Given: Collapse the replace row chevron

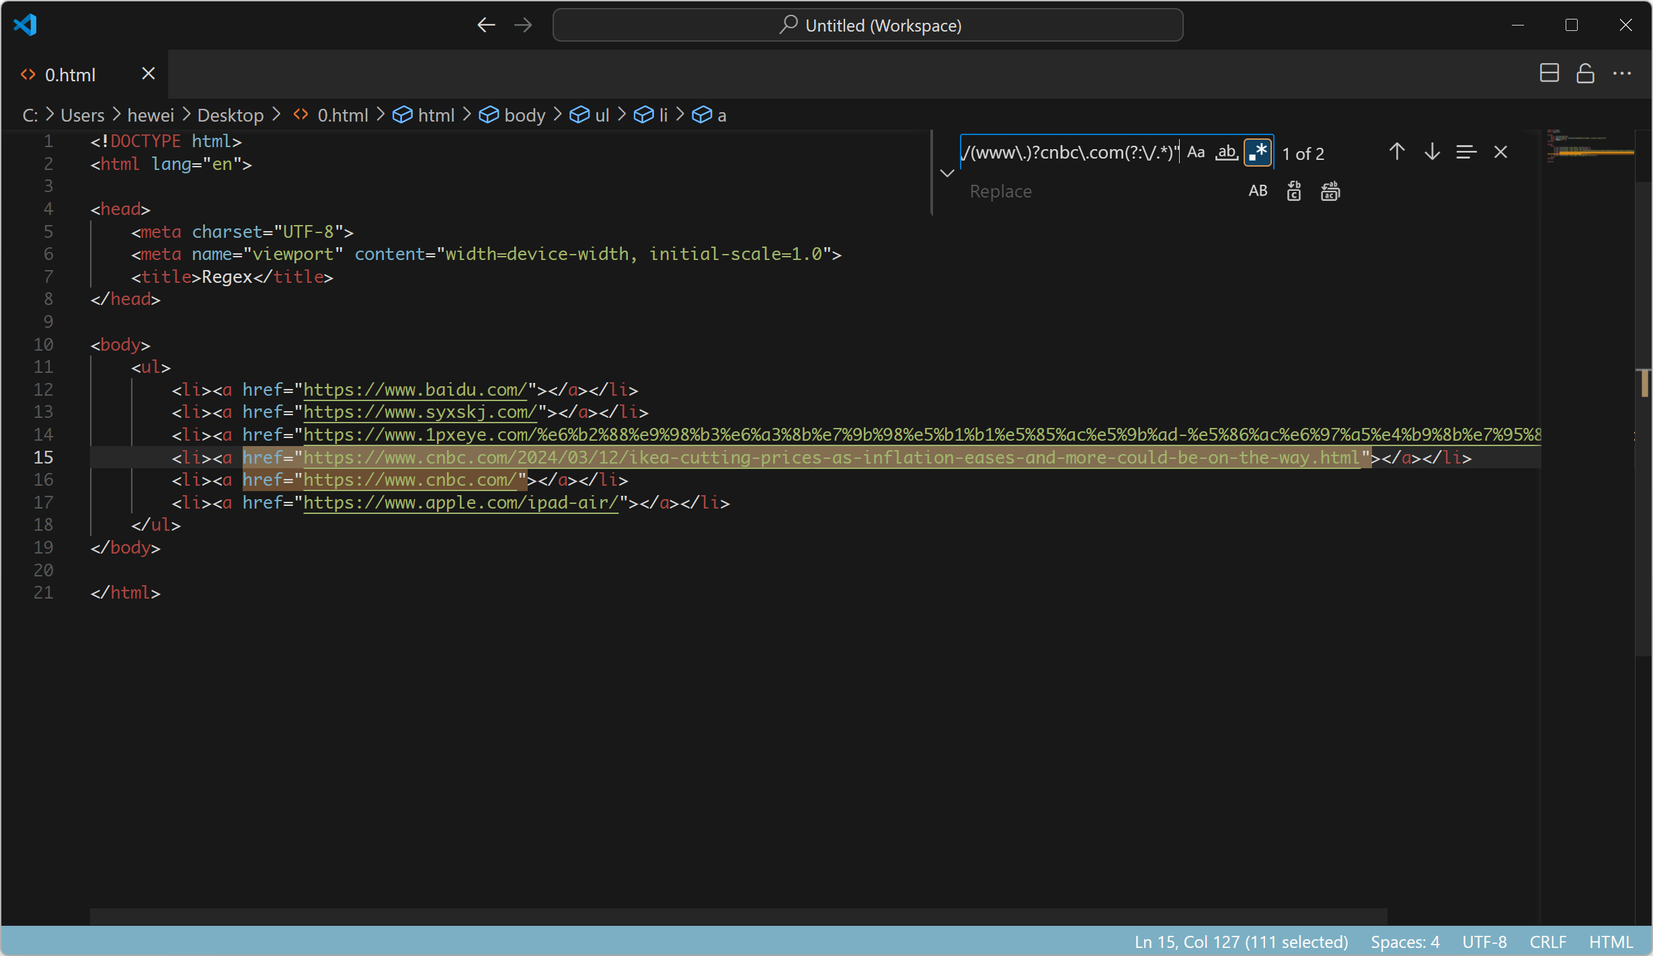Looking at the screenshot, I should 947,173.
